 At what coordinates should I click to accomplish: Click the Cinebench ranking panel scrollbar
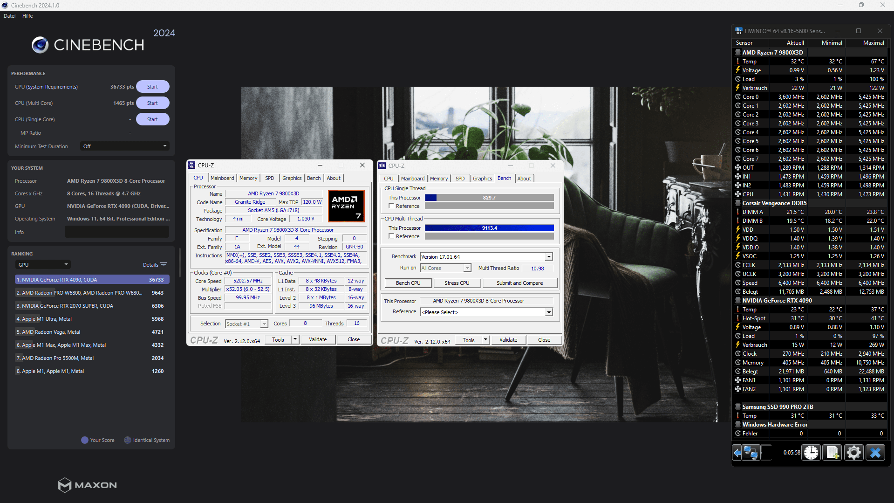pyautogui.click(x=180, y=262)
